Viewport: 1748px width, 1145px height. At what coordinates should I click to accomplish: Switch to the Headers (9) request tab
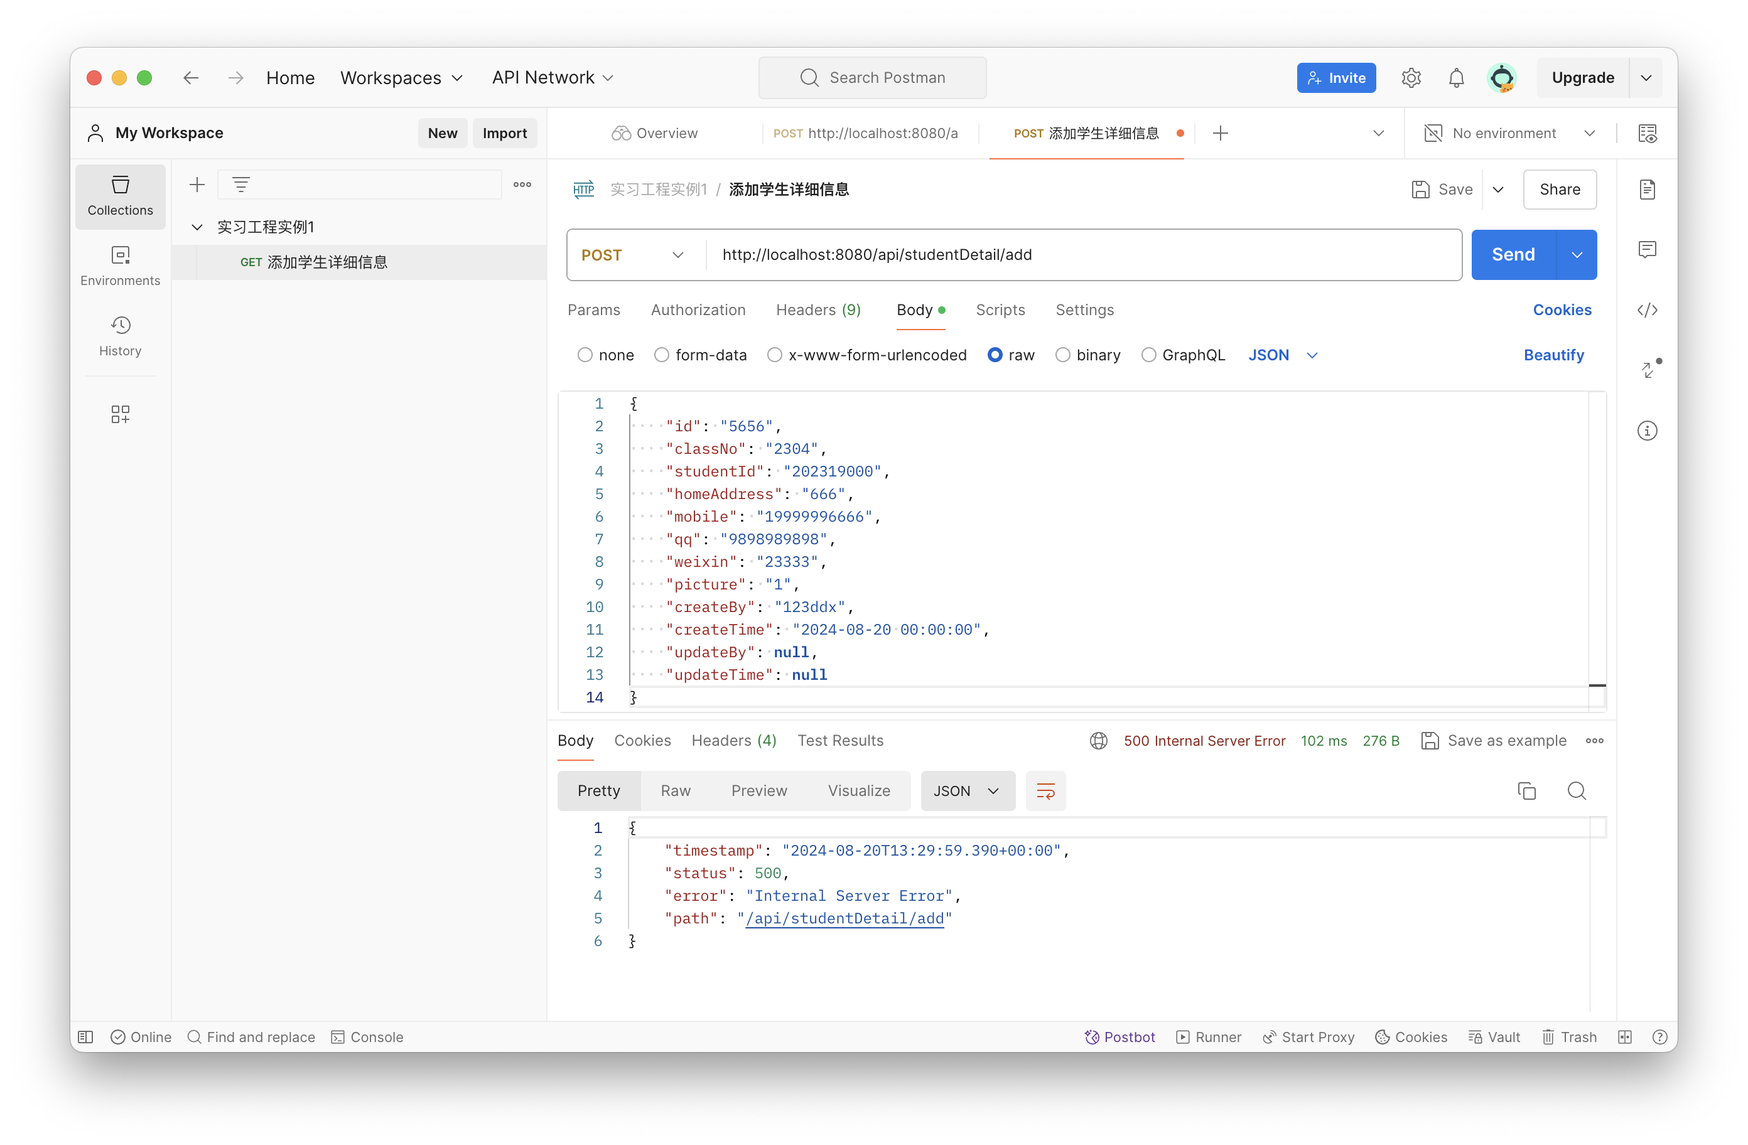pos(818,310)
